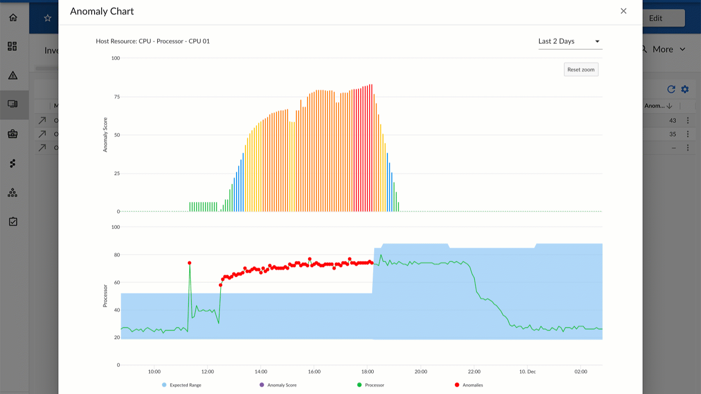Open the hierarchy tree icon in the sidebar
Screen dimensions: 701x394
point(13,193)
